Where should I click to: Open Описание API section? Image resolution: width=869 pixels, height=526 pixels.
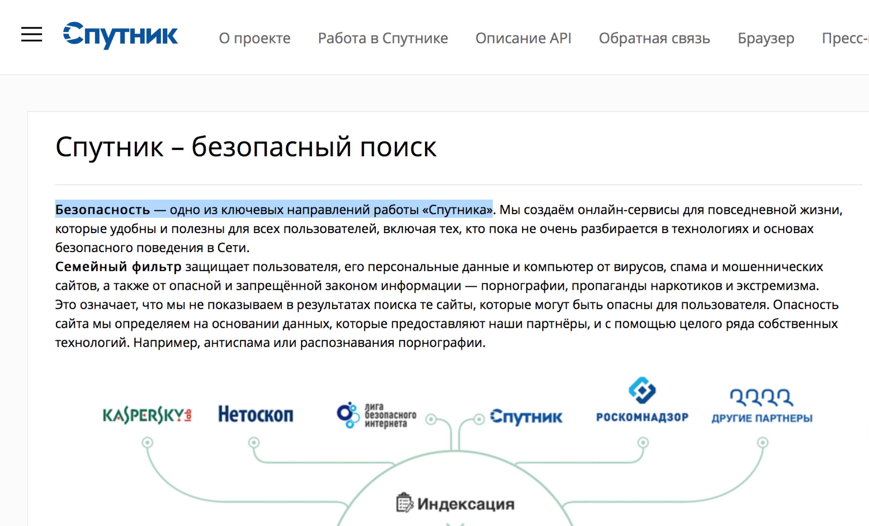[x=523, y=38]
